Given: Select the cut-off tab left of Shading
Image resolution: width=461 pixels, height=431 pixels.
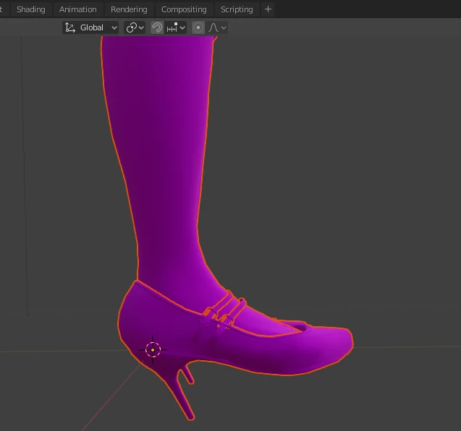Looking at the screenshot, I should click(x=2, y=9).
